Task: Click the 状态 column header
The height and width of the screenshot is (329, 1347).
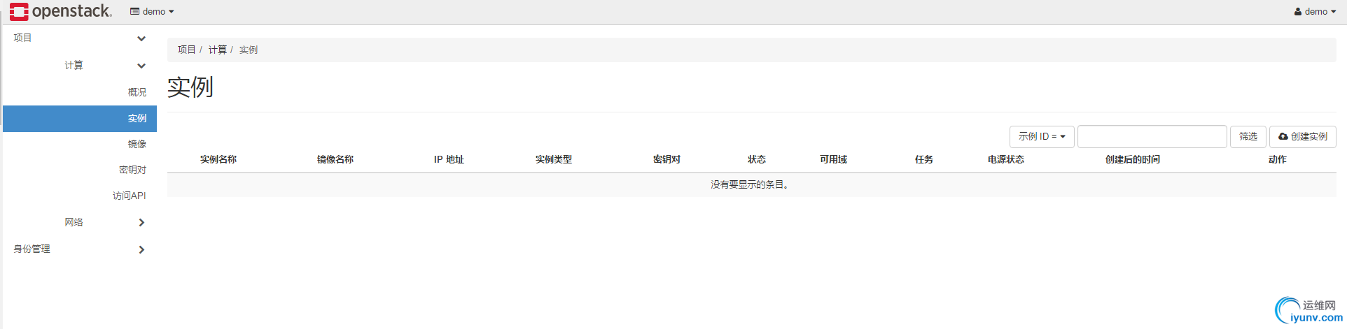Action: 757,159
